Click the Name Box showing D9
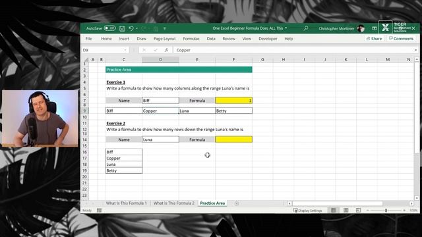Screen dimensions: 422x237 102,50
